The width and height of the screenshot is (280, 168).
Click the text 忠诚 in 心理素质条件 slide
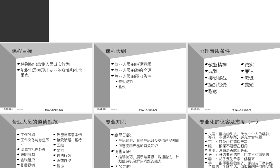[x=249, y=78]
